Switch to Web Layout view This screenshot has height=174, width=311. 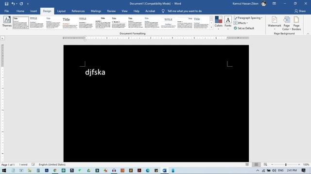tap(265, 164)
